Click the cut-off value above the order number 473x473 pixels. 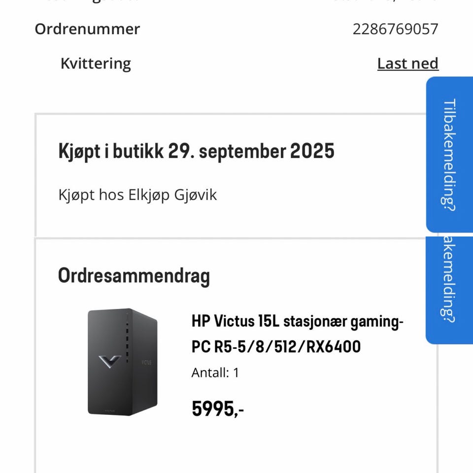(x=383, y=1)
